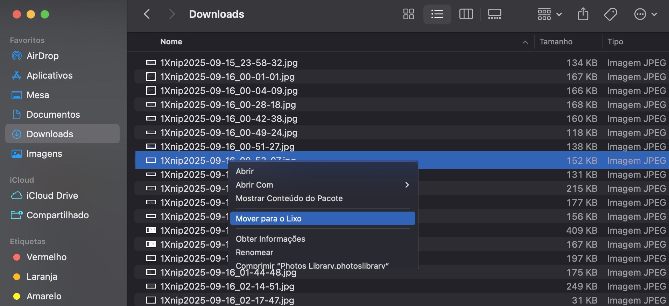Select file 1Xnip2025-09-16_00-28-18.jpg
This screenshot has width=669, height=306.
228,105
